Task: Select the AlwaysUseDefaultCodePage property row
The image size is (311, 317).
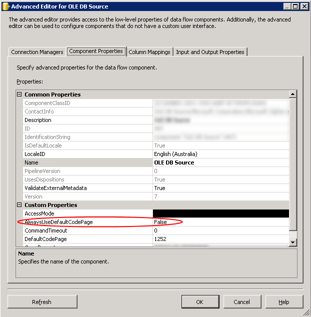Action: coord(156,222)
